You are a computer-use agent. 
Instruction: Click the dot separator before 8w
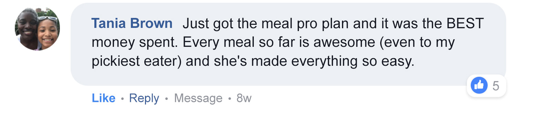(x=230, y=99)
